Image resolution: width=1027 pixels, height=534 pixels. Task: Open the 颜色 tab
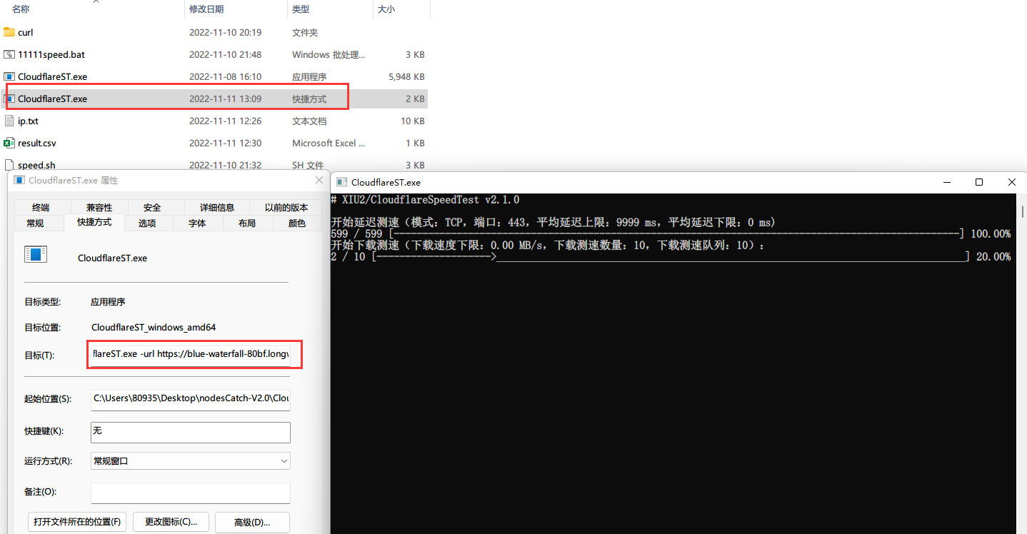[297, 223]
